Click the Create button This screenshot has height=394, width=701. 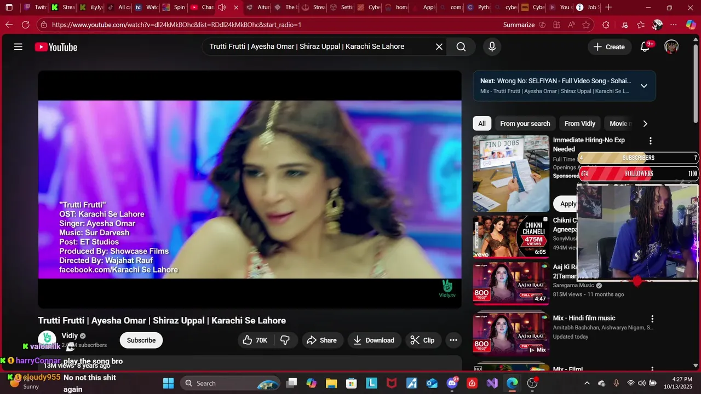point(609,47)
